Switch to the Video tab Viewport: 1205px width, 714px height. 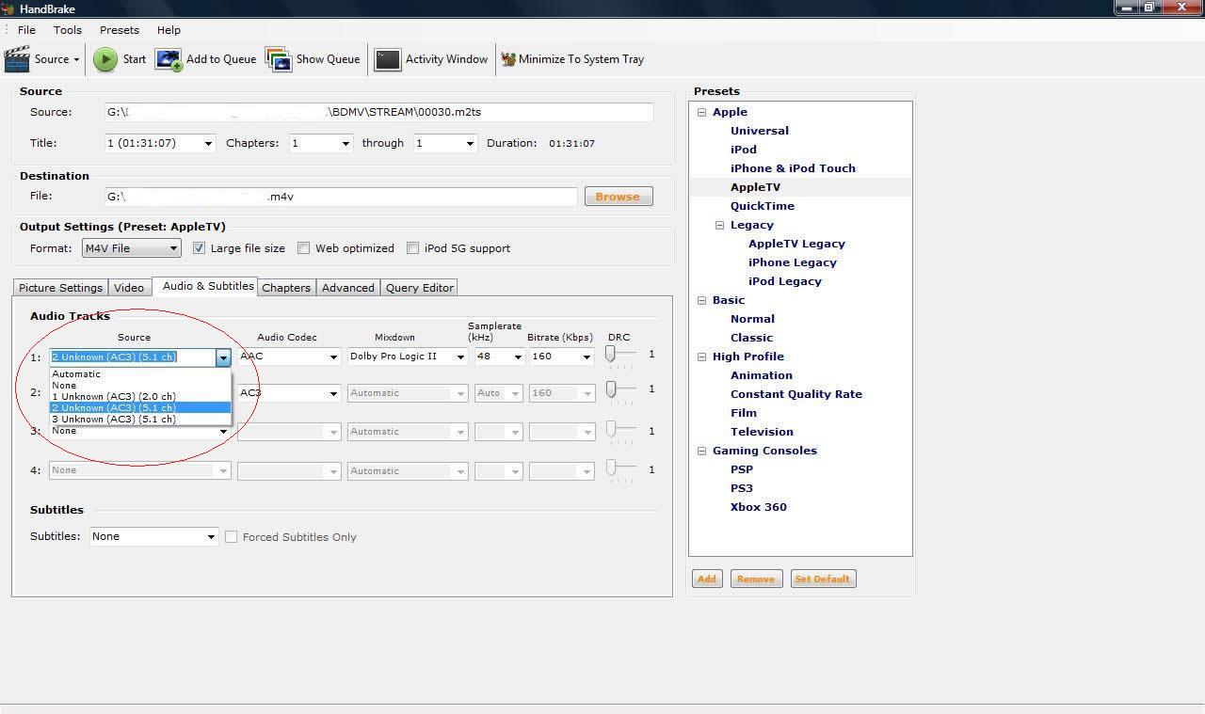[x=129, y=288]
